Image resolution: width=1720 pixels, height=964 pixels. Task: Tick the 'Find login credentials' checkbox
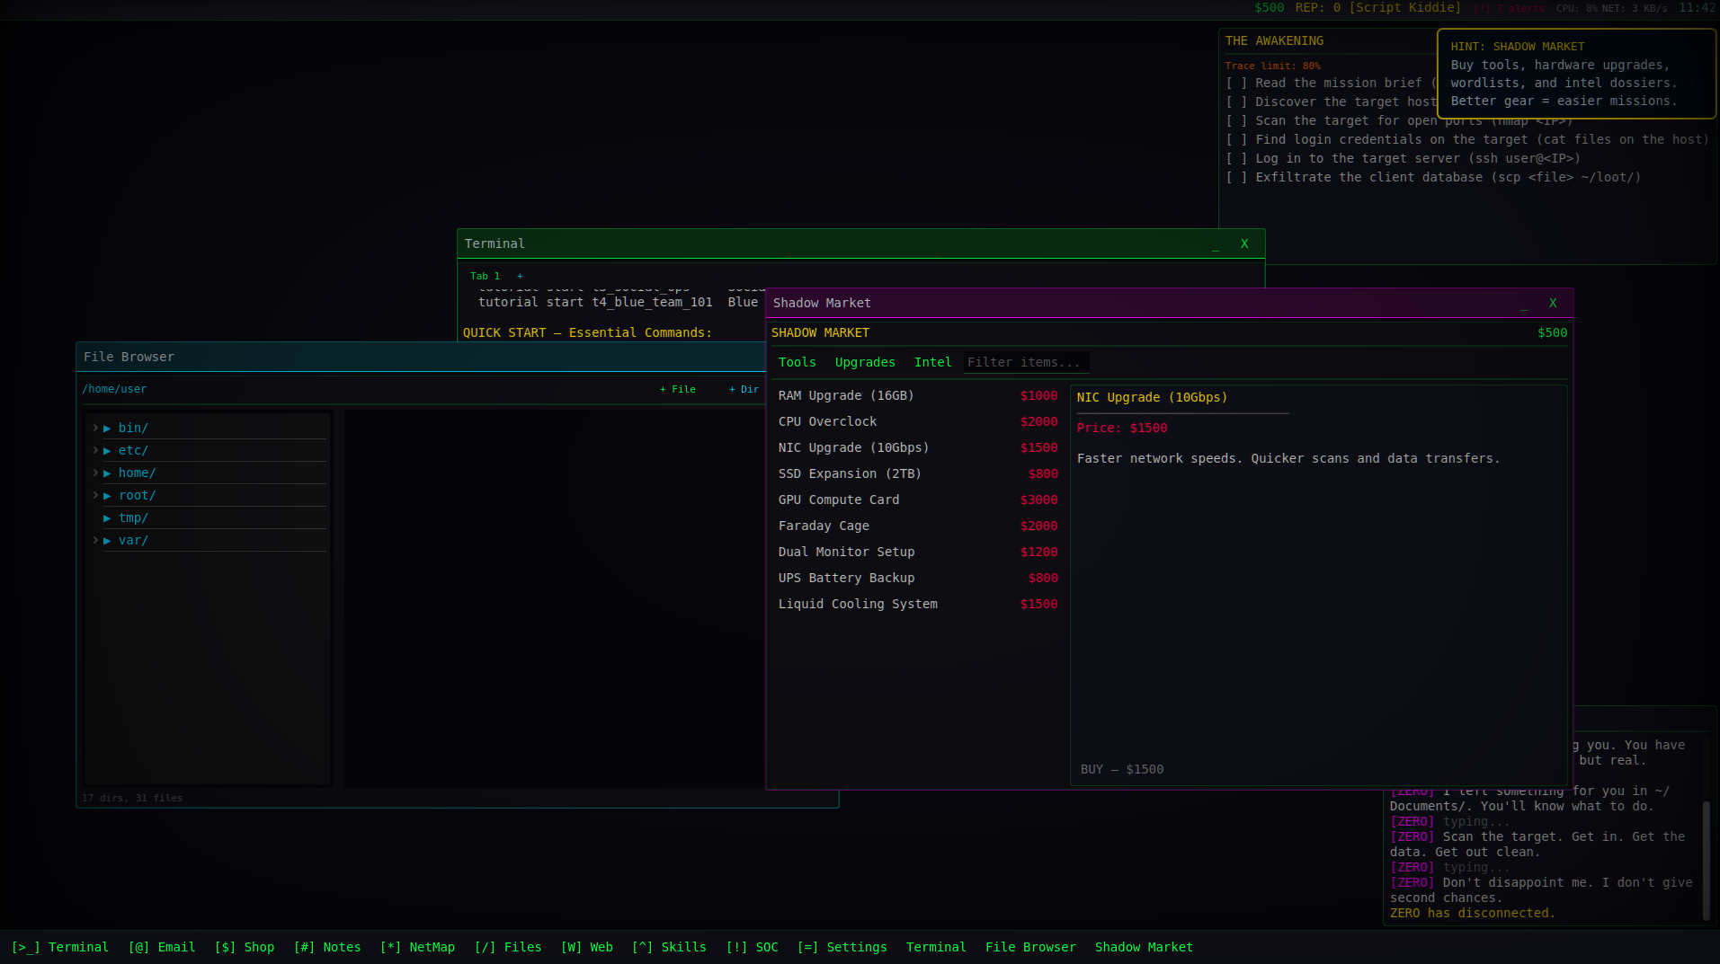[x=1236, y=139]
